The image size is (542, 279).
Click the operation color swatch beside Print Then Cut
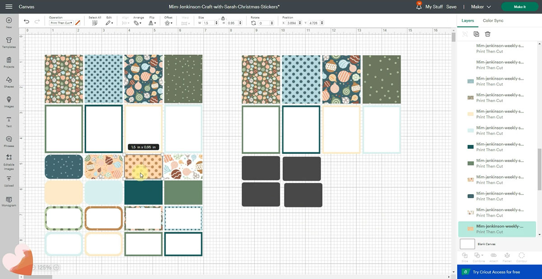pyautogui.click(x=78, y=23)
